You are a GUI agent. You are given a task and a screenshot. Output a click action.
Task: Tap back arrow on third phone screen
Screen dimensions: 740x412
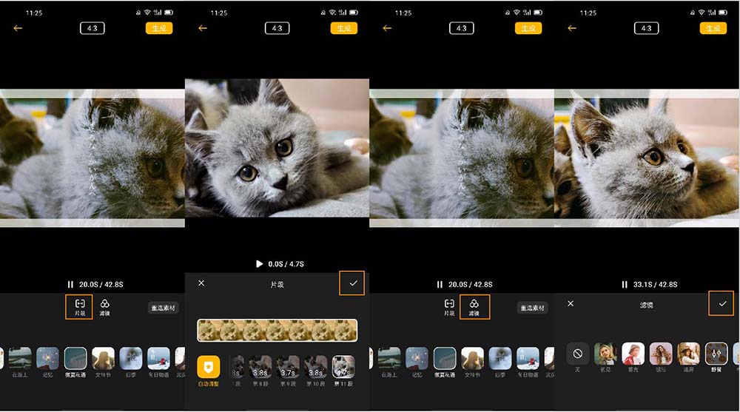[x=388, y=28]
